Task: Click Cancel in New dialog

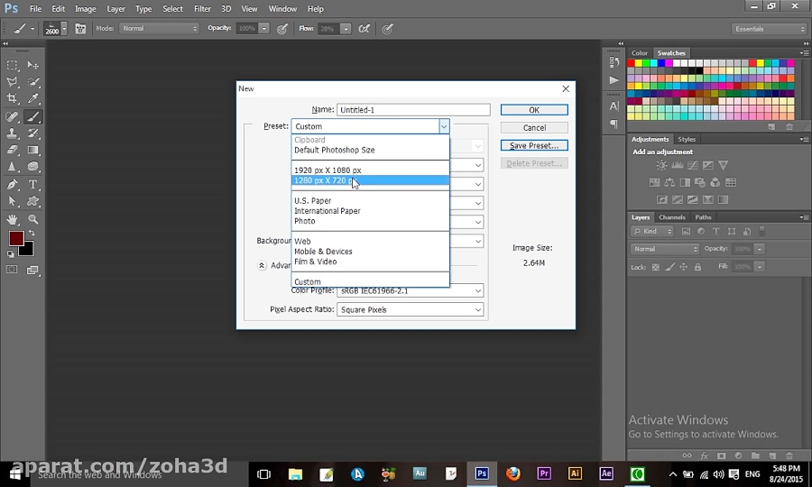Action: click(x=534, y=128)
